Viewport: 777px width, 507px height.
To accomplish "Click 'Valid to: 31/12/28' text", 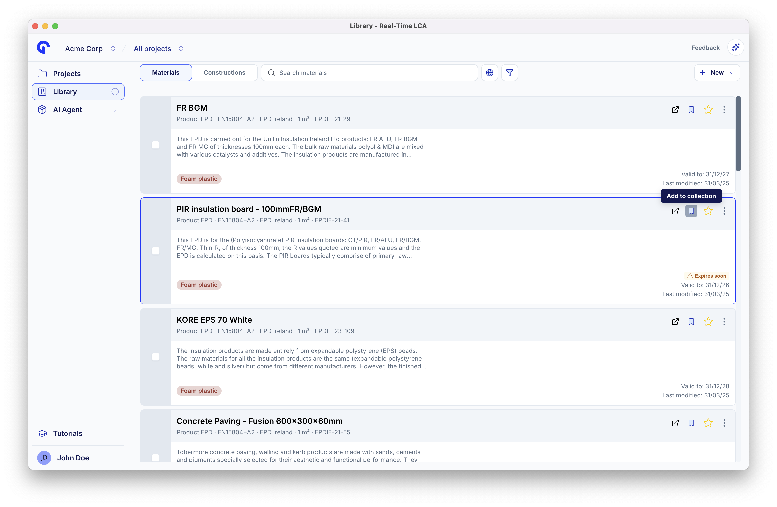I will click(705, 386).
